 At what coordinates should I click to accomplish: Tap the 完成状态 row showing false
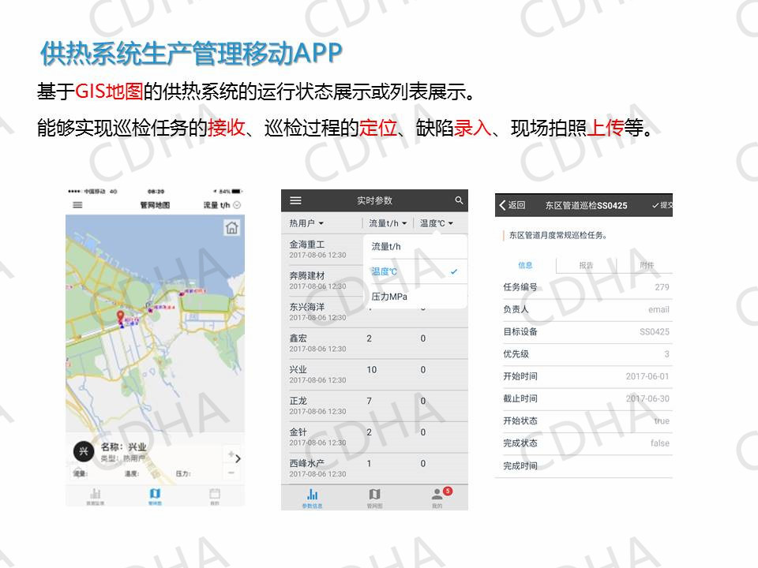click(x=584, y=443)
